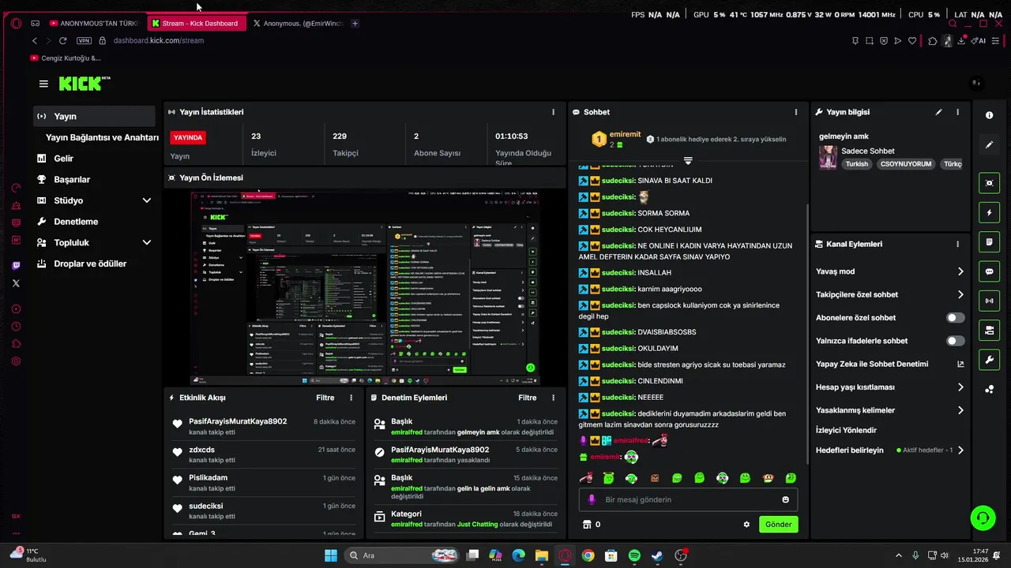Image resolution: width=1011 pixels, height=568 pixels.
Task: Switch to the ANONYMOUS'TAN TÜRK YouTube tab
Action: (x=93, y=23)
